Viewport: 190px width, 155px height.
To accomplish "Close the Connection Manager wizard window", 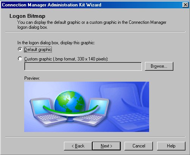I will click(x=185, y=5).
